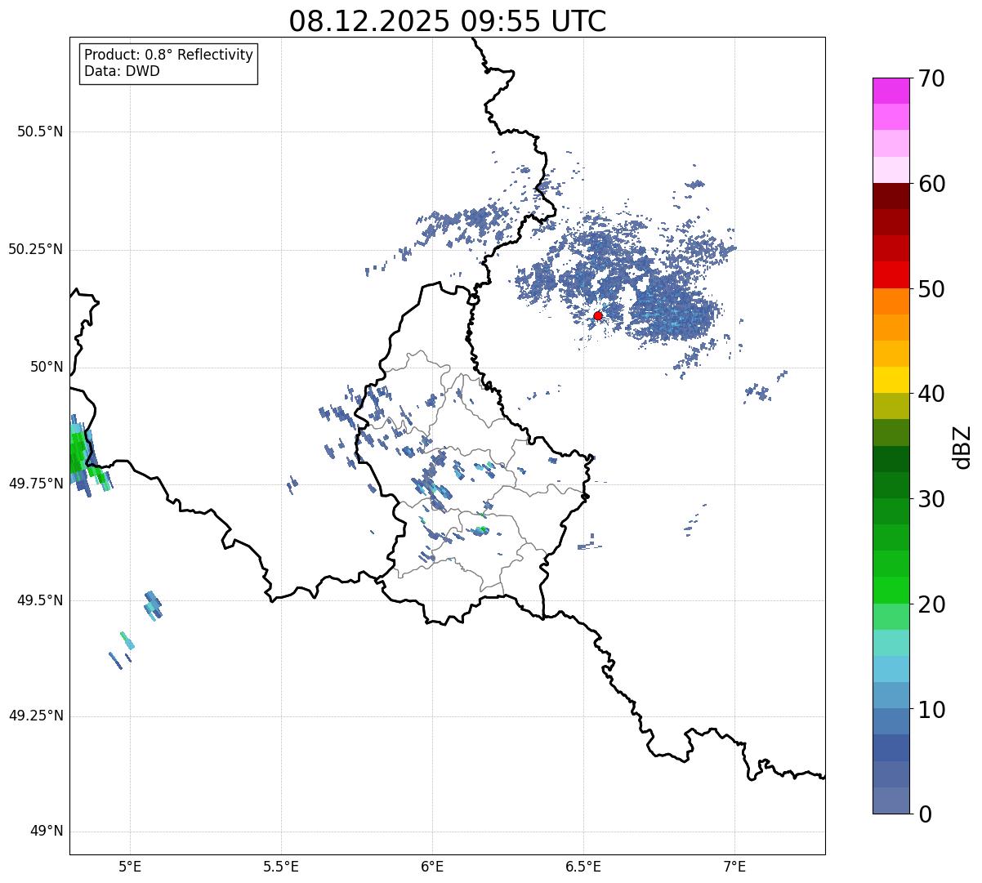Screen dimensions: 982x883
Task: Click the green echo on the map's left edge
Action: pyautogui.click(x=78, y=453)
